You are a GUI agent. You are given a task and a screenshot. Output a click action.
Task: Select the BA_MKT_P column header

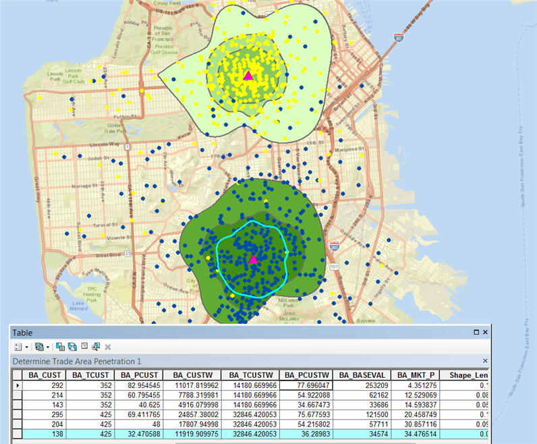(415, 375)
